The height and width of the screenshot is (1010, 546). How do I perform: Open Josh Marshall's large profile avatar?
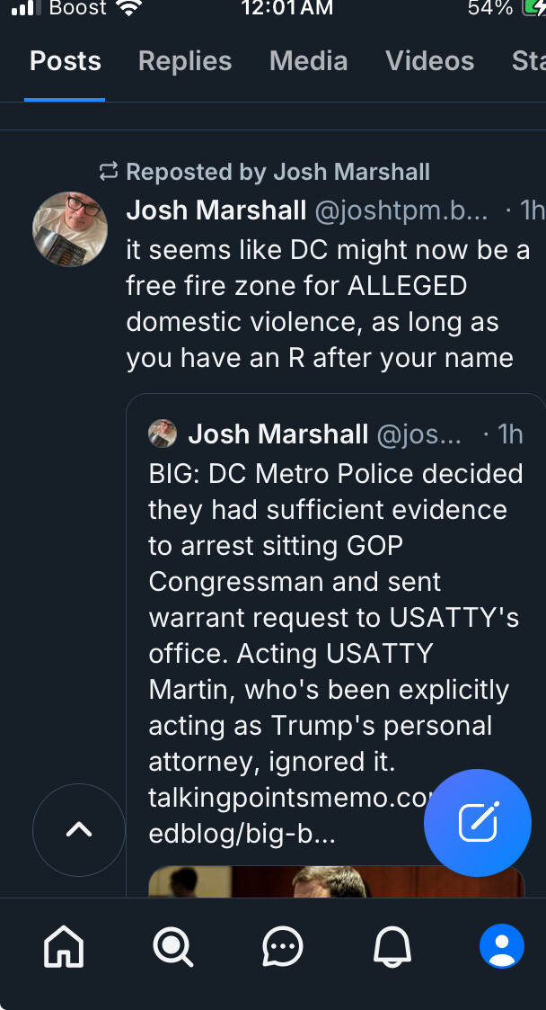[70, 229]
